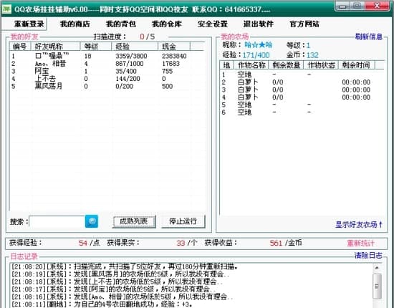Select friend row Amo、相昔
The height and width of the screenshot is (308, 394).
pyautogui.click(x=107, y=64)
